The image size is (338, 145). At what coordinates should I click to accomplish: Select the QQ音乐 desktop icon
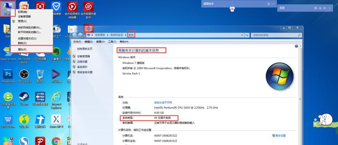(x=24, y=121)
